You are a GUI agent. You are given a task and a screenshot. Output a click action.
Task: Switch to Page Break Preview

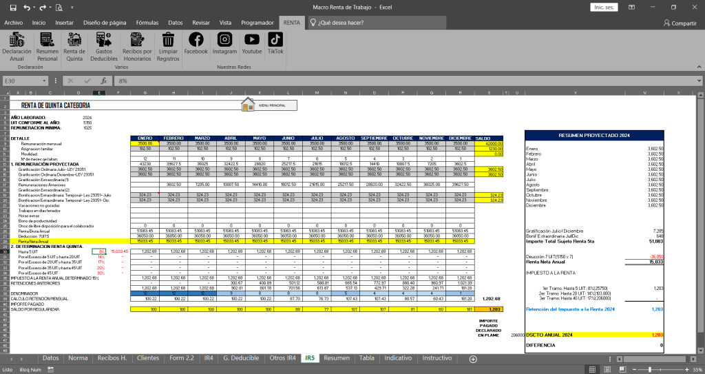tap(622, 369)
